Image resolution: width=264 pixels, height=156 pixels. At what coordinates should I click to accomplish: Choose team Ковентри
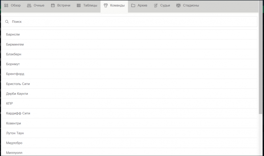pyautogui.click(x=130, y=123)
